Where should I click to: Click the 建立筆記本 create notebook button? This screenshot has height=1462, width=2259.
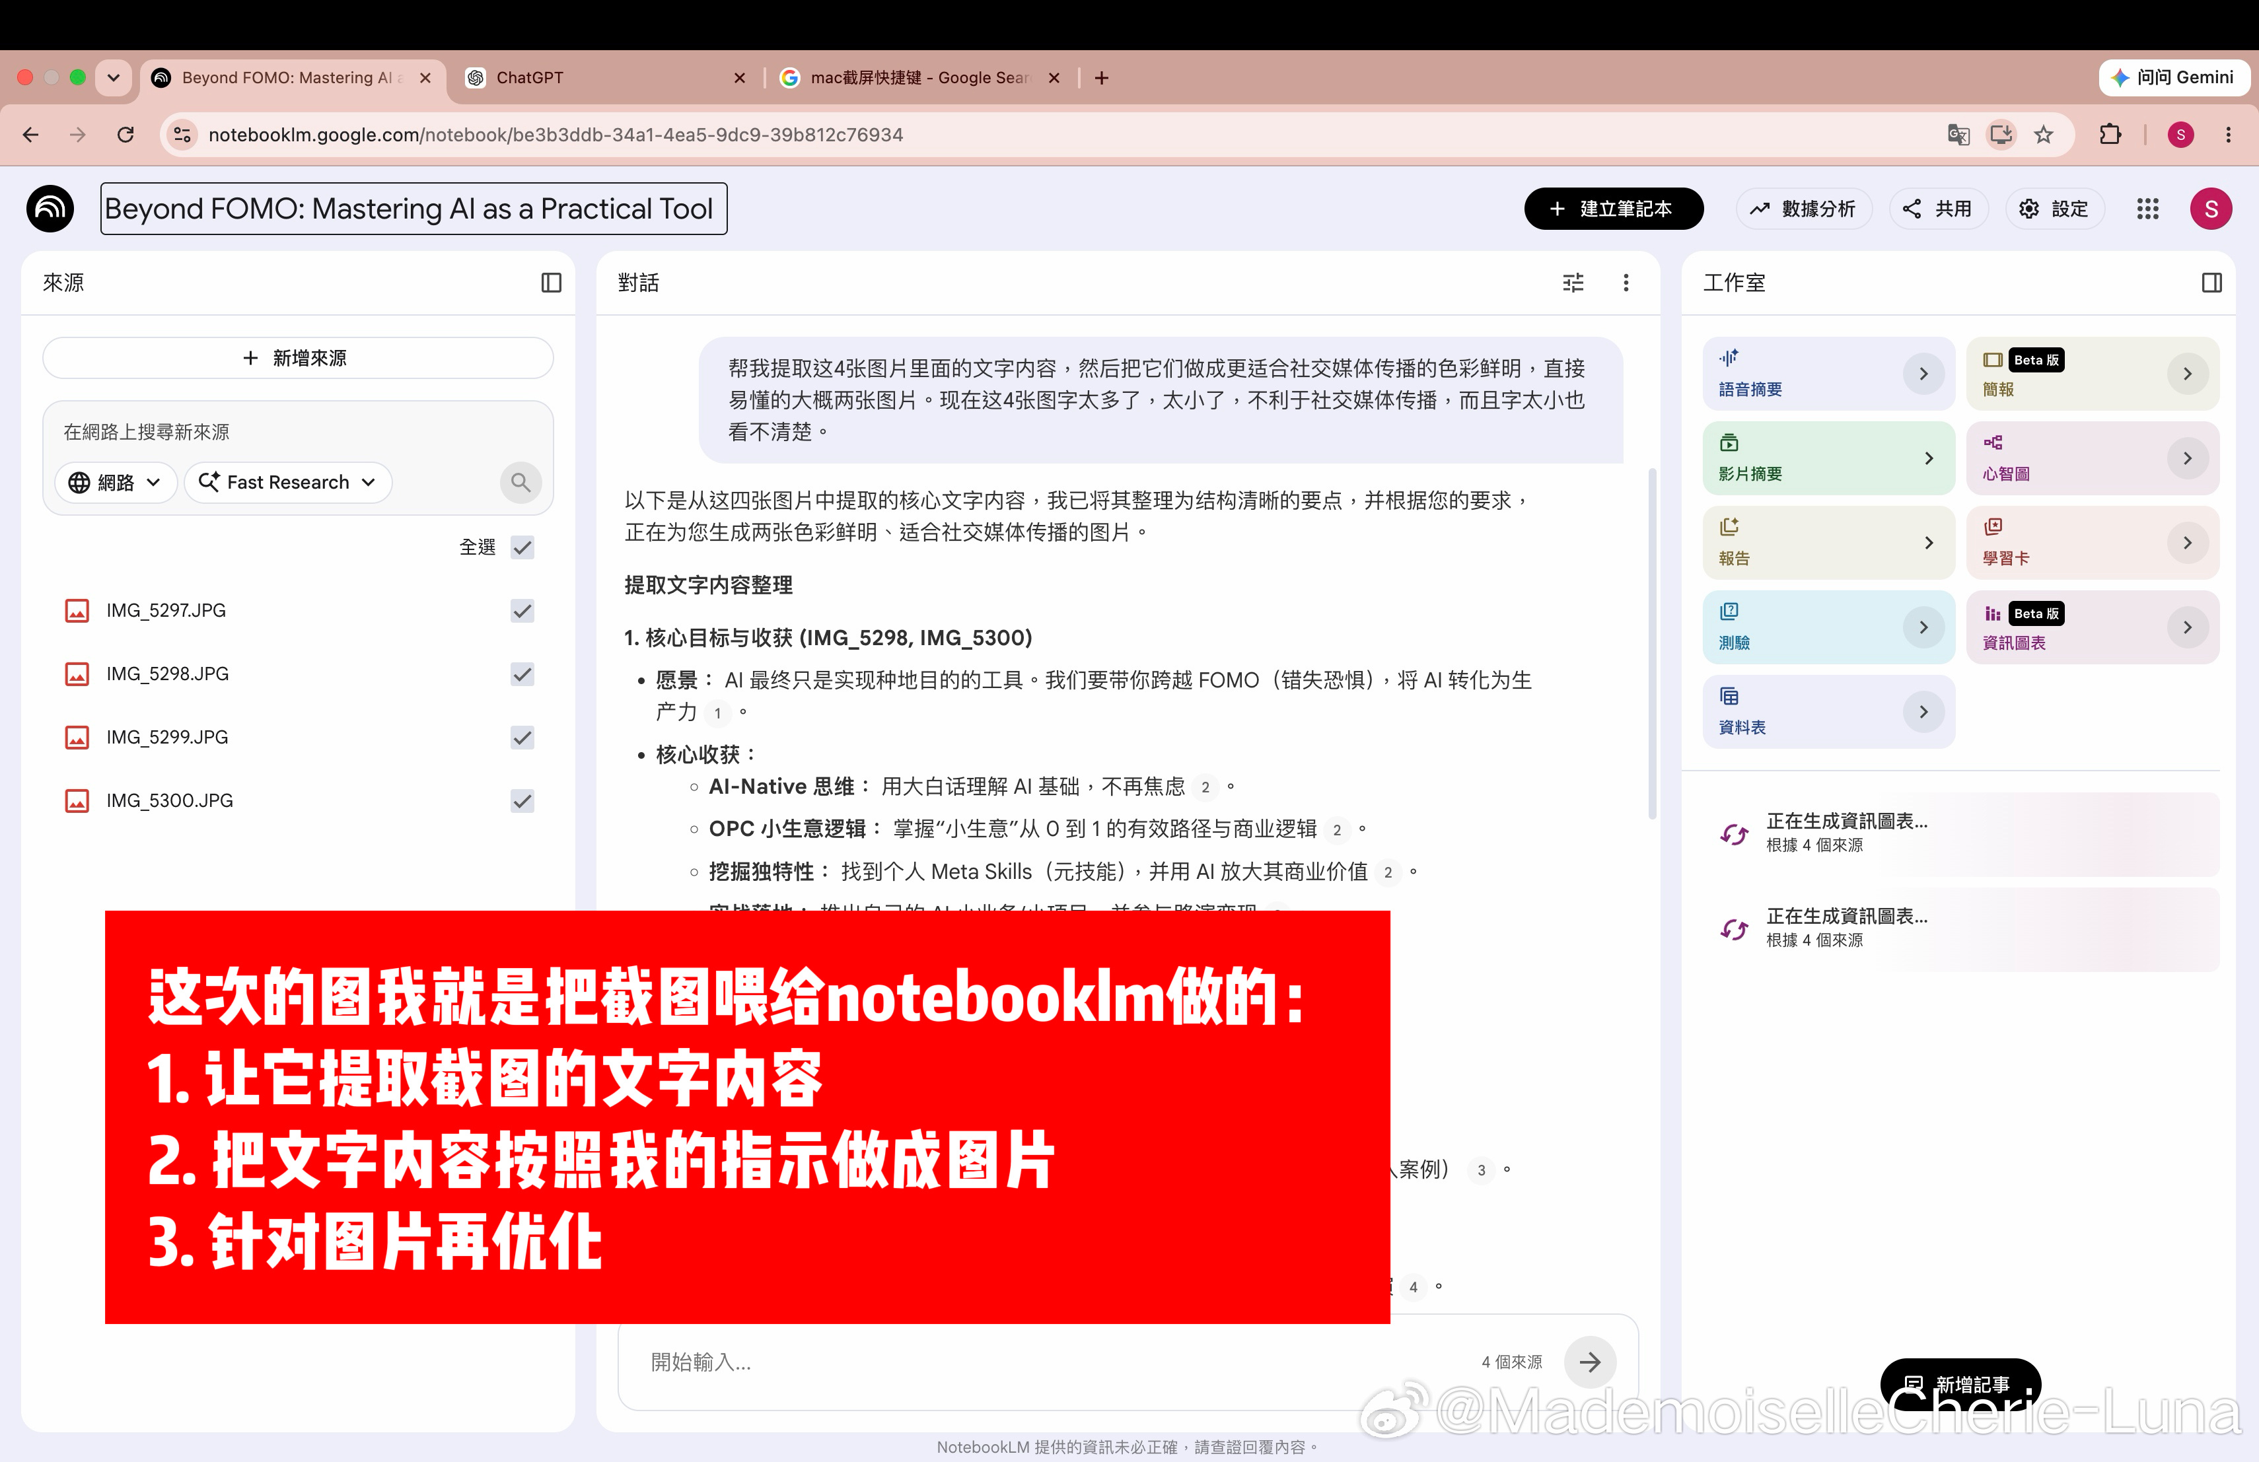coord(1612,209)
